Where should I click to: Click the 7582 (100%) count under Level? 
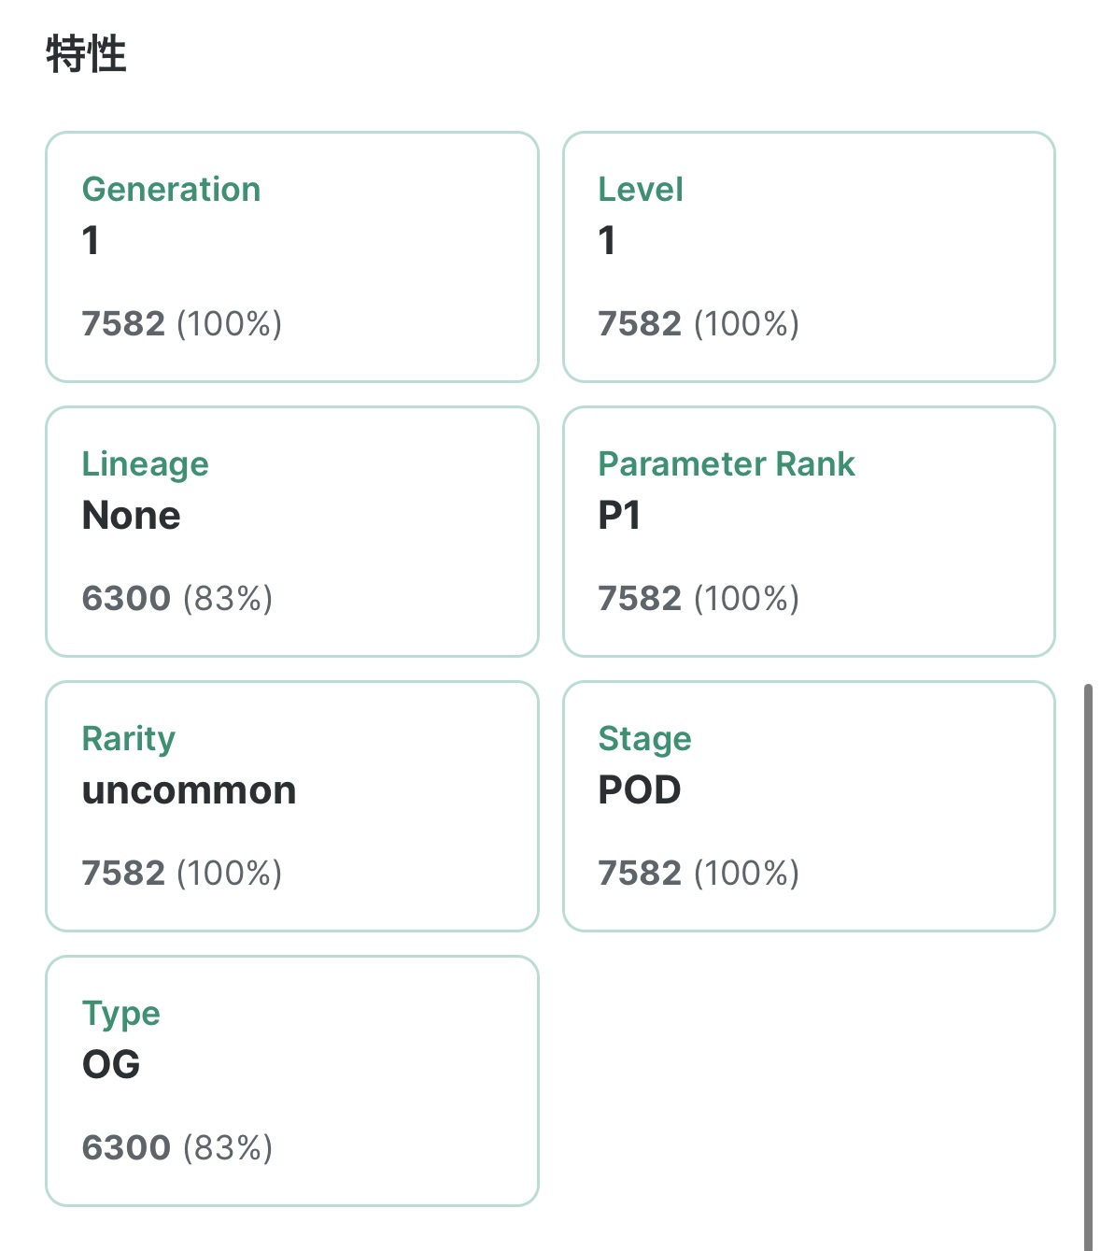(698, 323)
